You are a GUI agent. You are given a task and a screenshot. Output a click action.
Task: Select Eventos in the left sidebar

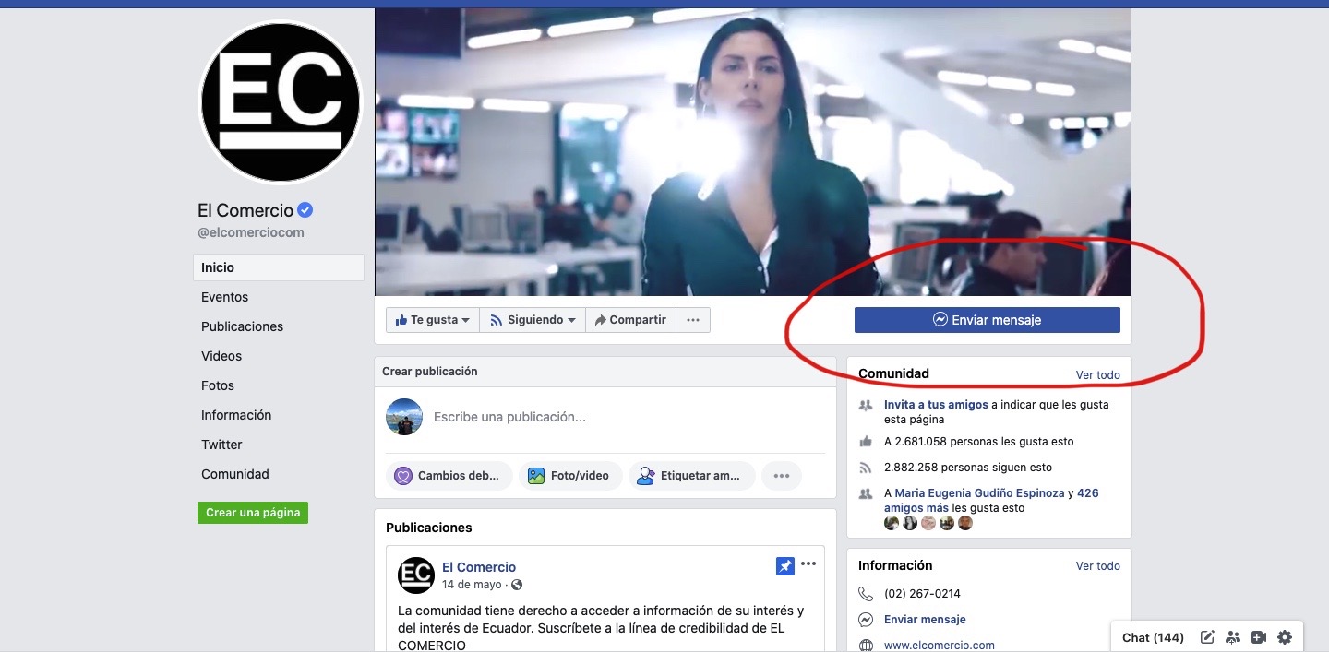[x=224, y=297]
